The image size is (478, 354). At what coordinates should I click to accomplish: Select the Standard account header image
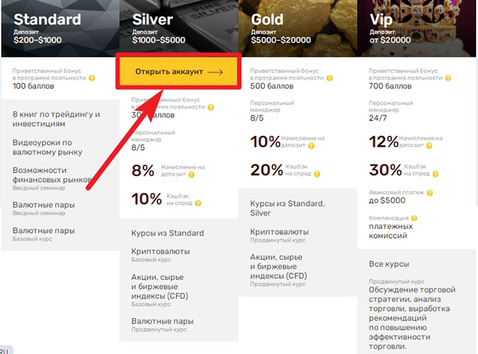tap(60, 28)
